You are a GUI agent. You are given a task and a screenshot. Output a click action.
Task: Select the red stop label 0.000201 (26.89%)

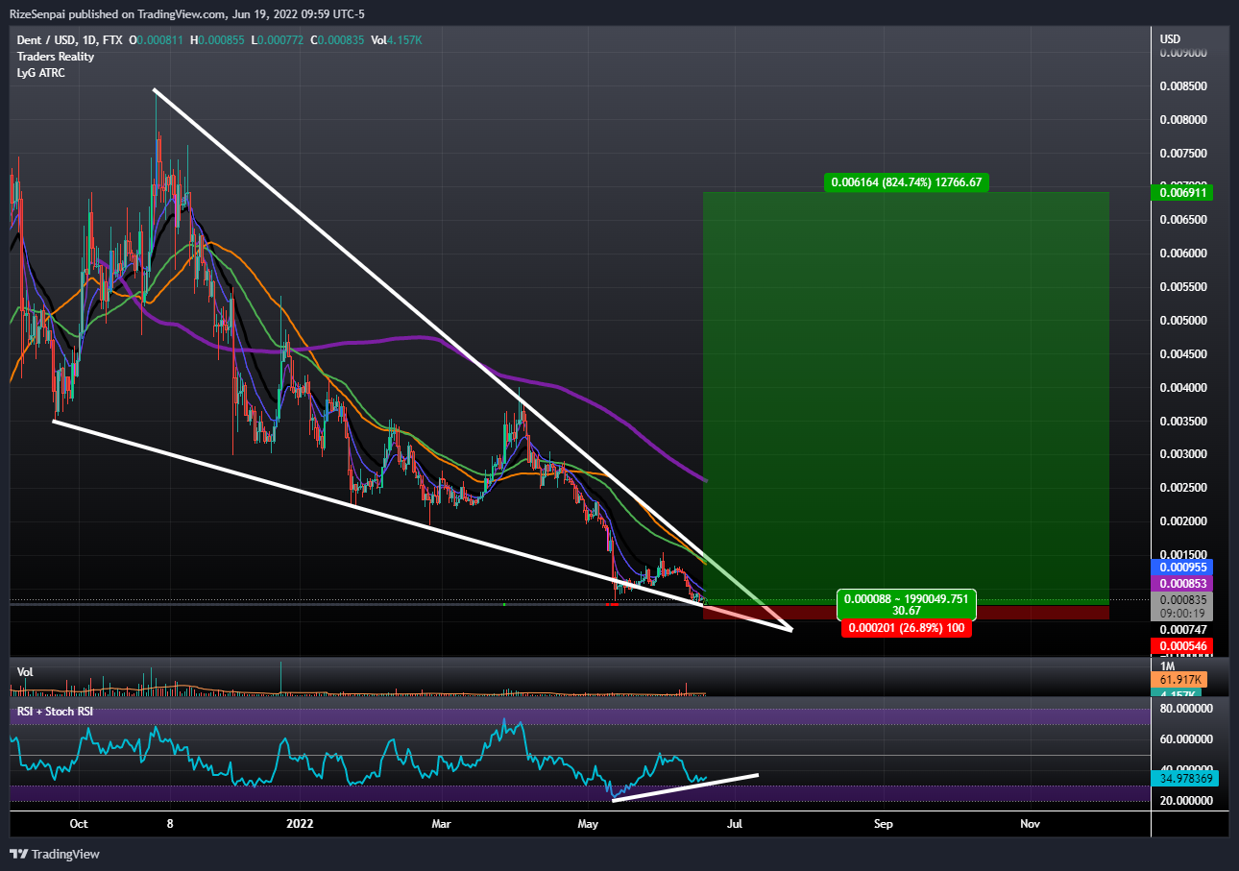pyautogui.click(x=907, y=628)
